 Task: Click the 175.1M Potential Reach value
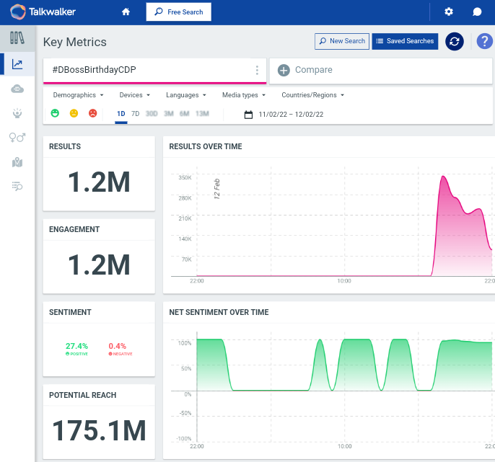[99, 430]
